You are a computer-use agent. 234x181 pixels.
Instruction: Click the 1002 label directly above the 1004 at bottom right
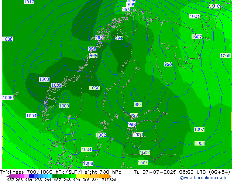199,130
